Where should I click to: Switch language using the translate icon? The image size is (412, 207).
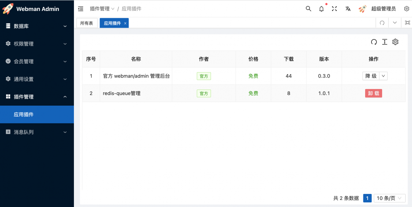tap(348, 8)
